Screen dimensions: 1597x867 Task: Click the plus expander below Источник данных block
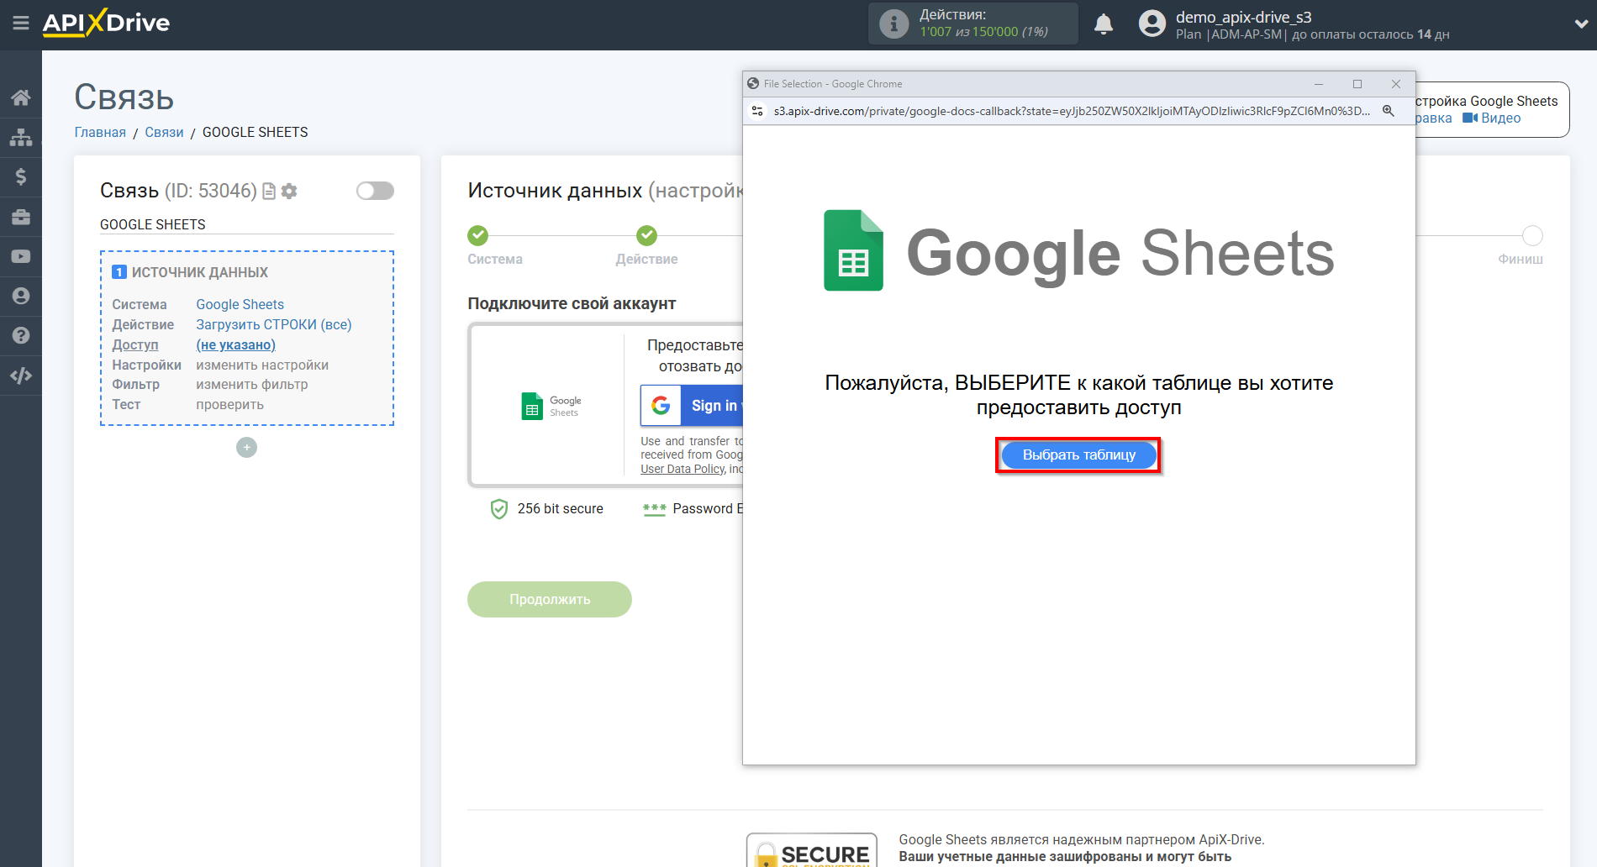(246, 447)
